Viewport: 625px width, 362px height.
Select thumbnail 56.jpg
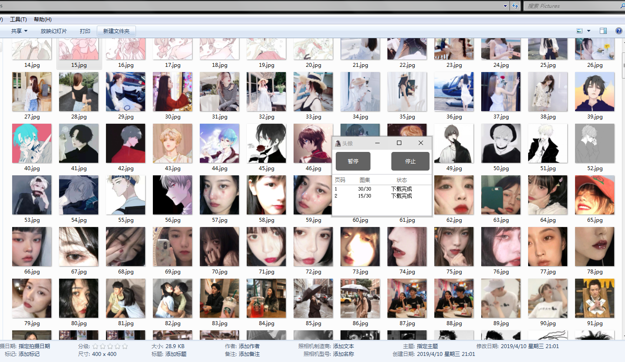click(173, 195)
